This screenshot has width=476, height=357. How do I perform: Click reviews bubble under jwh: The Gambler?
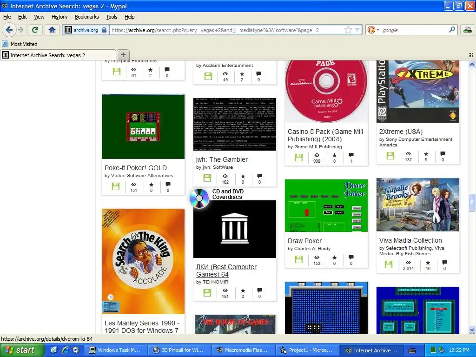(x=259, y=176)
